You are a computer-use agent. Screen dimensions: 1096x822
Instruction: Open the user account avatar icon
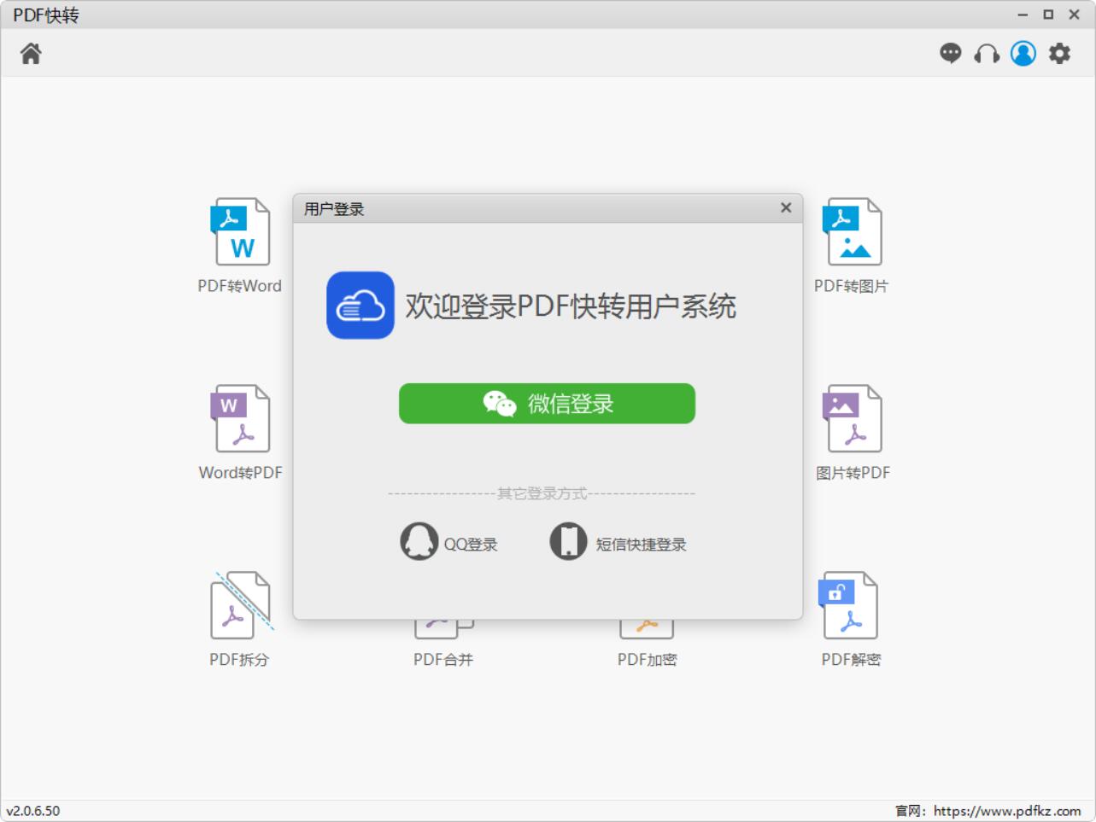1023,54
